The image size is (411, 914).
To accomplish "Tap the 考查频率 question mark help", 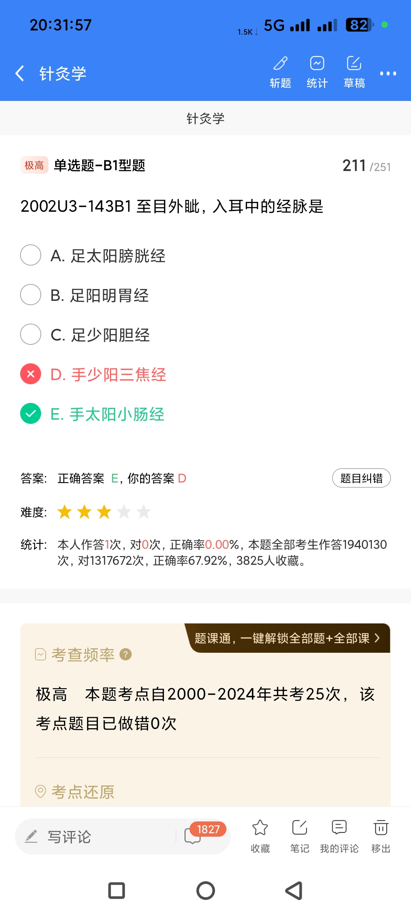I will click(126, 654).
